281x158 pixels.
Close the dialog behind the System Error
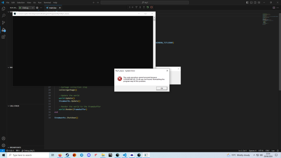(178, 69)
